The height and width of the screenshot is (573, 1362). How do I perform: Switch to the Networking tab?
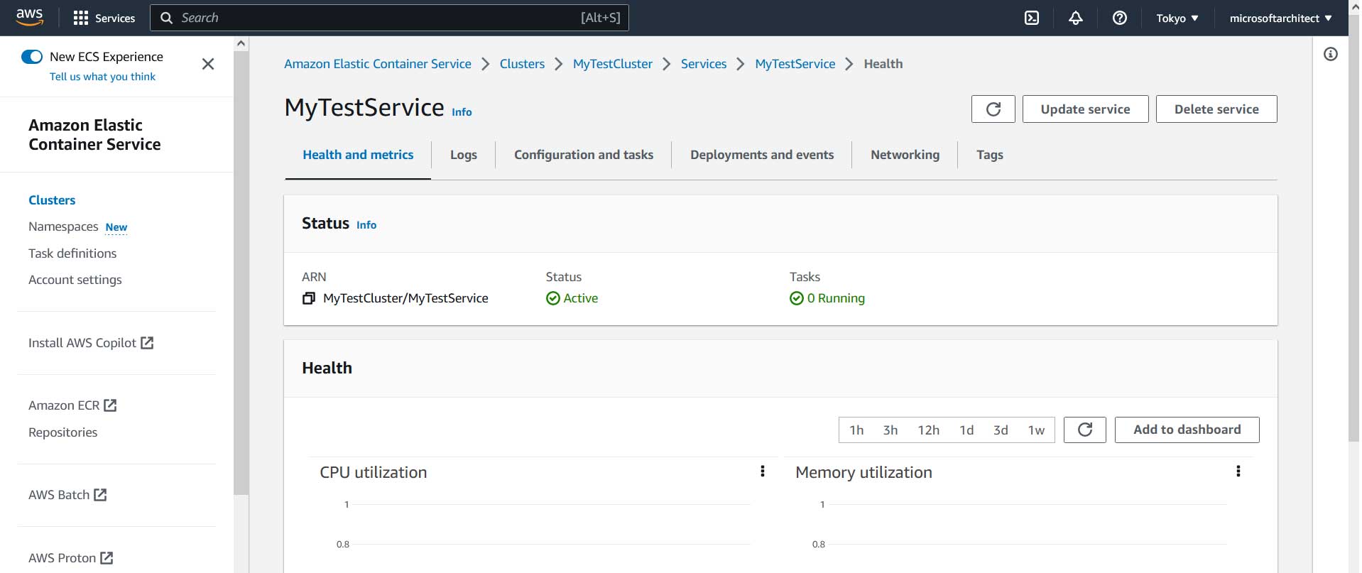click(905, 155)
